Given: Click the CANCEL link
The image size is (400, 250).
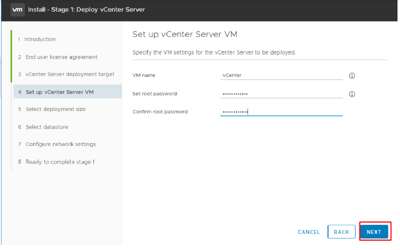Looking at the screenshot, I should tap(308, 232).
